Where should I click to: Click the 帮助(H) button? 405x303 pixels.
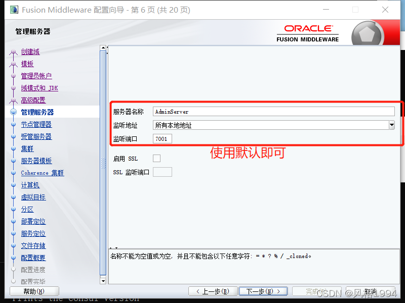tap(34, 291)
